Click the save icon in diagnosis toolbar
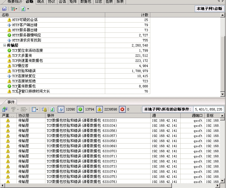Screen dimensions: 226x188 [x=5, y=9]
